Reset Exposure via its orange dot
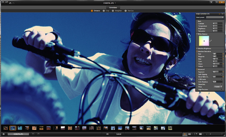The height and width of the screenshot is (137, 226). coord(223,72)
